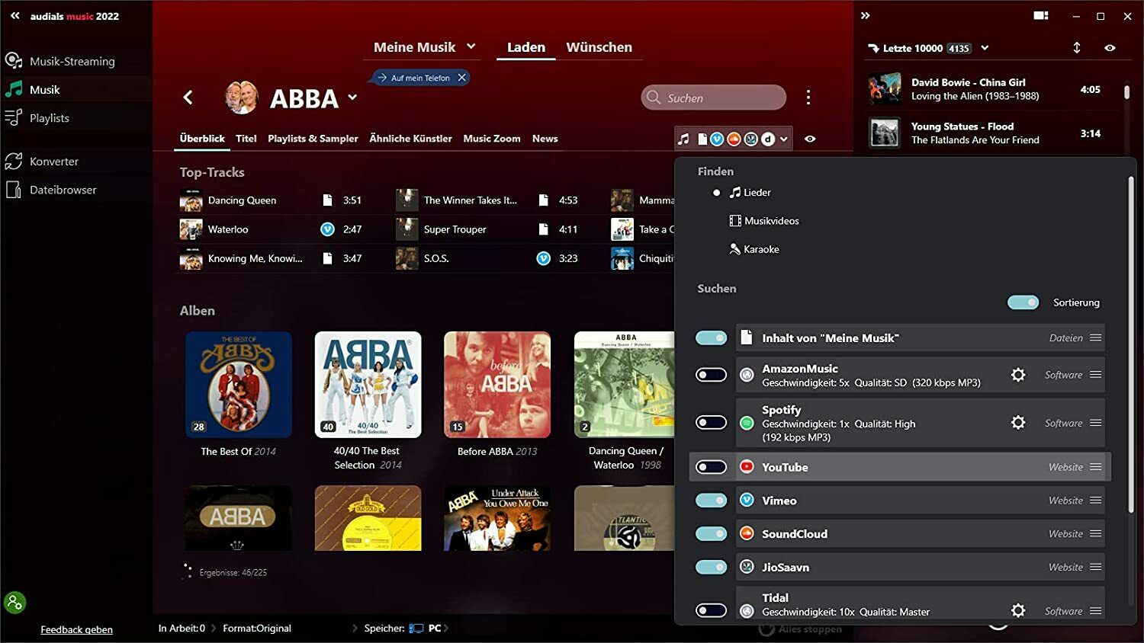Image resolution: width=1144 pixels, height=643 pixels.
Task: Expand the Letzte 10000 playlist dropdown
Action: tap(985, 47)
